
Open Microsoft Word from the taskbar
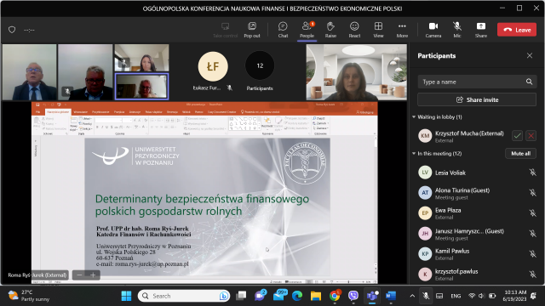[x=391, y=296]
